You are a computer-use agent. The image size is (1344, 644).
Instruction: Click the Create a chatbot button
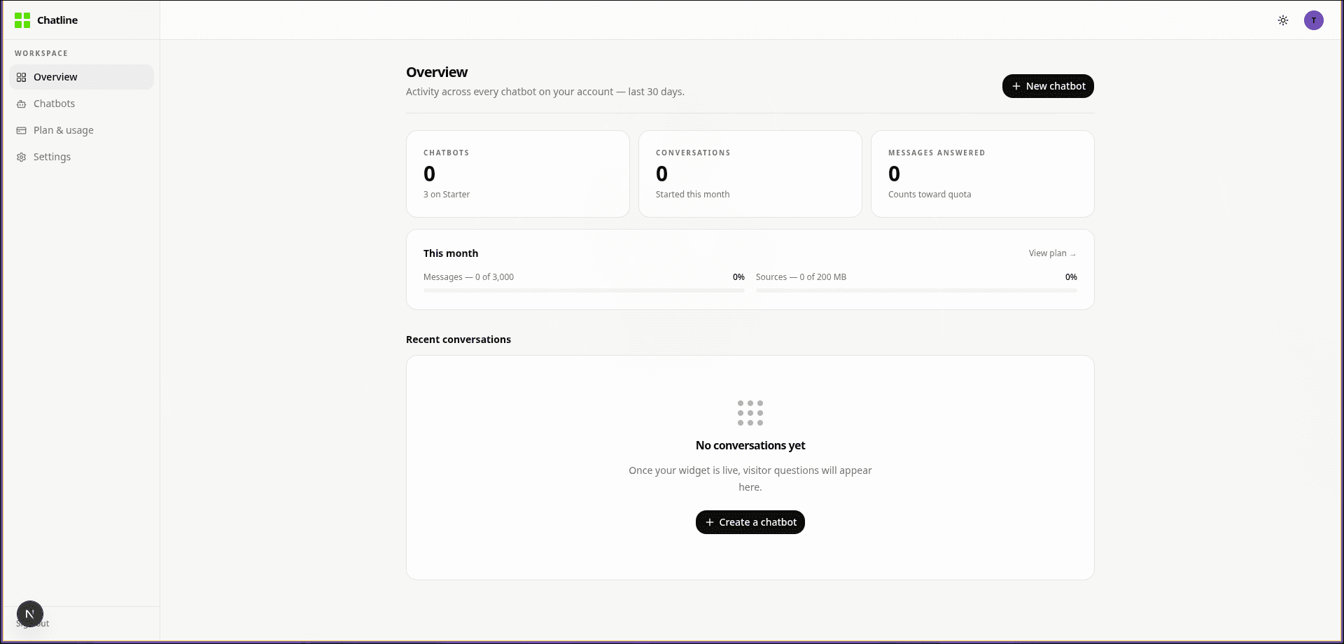750,522
